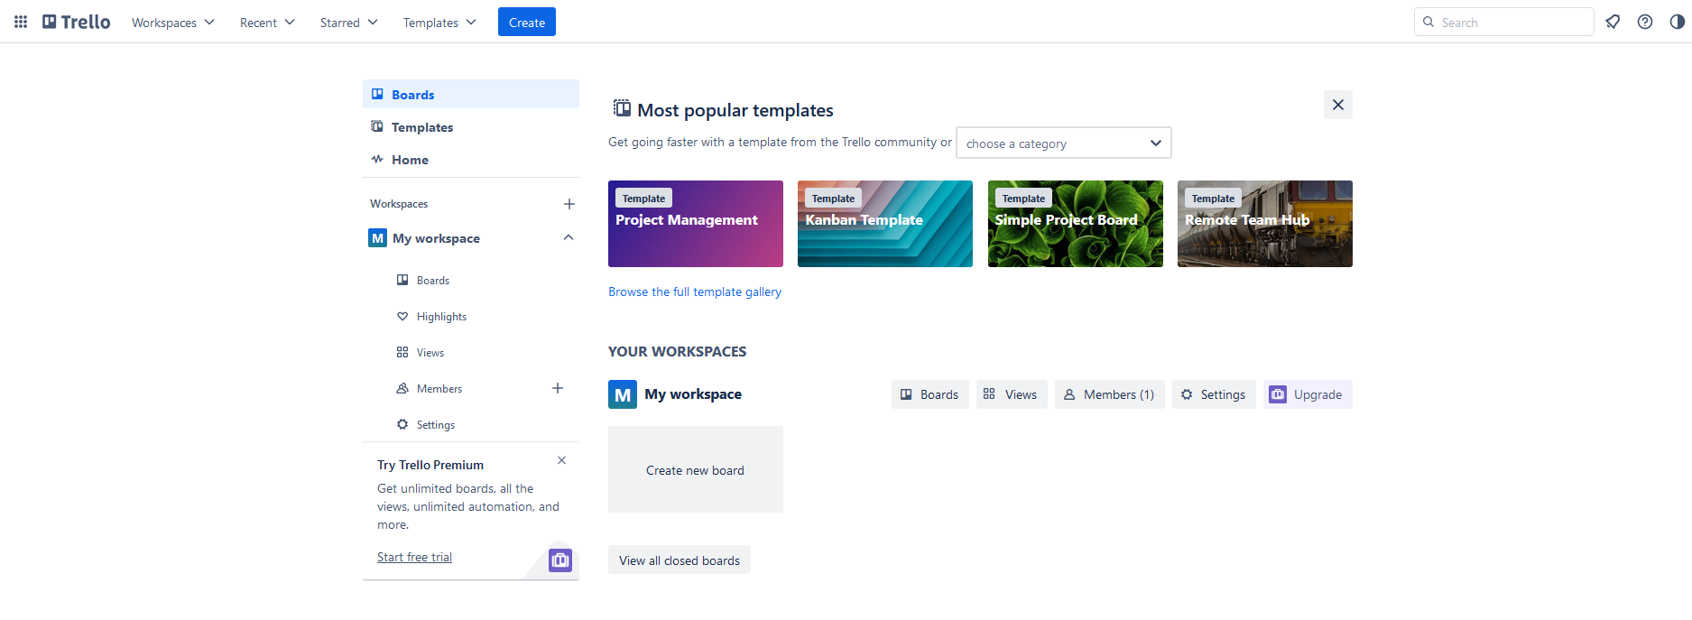
Task: Click the Create new board tile
Action: point(696,469)
